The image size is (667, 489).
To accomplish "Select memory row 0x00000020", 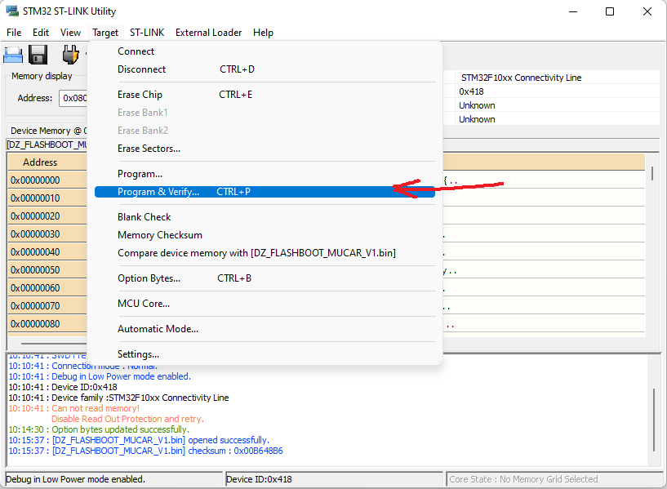I will tap(47, 216).
